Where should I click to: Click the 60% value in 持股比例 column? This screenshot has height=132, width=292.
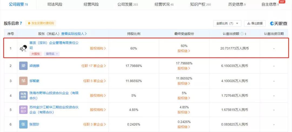coord(134,48)
